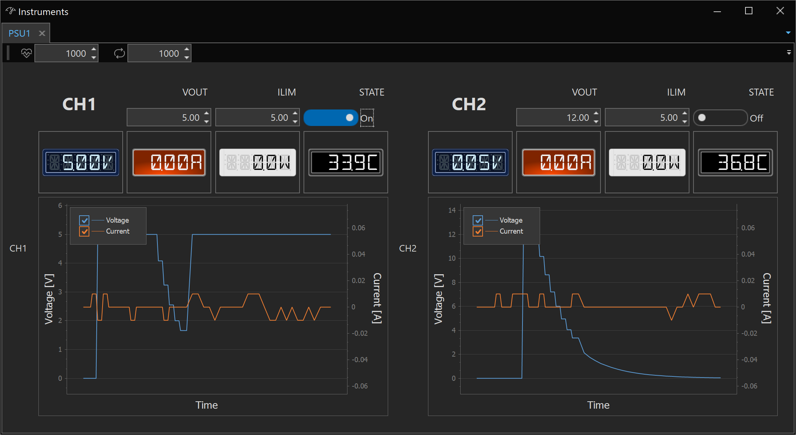Click the toolbar drag grip handle
This screenshot has width=796, height=435.
[8, 53]
